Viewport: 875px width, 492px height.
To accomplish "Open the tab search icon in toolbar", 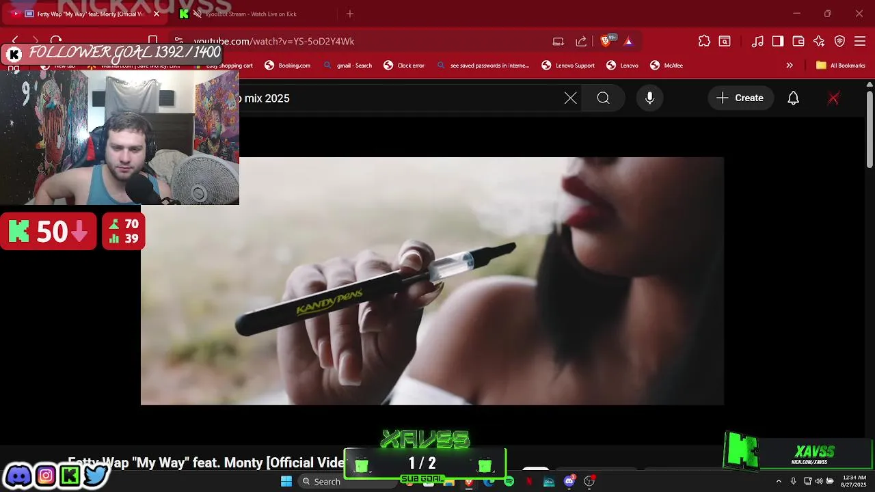I will click(x=725, y=41).
